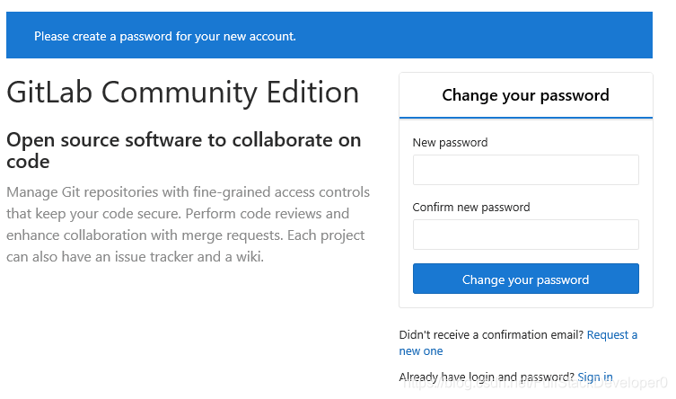This screenshot has height=399, width=676.
Task: Click the New password input field
Action: (525, 170)
